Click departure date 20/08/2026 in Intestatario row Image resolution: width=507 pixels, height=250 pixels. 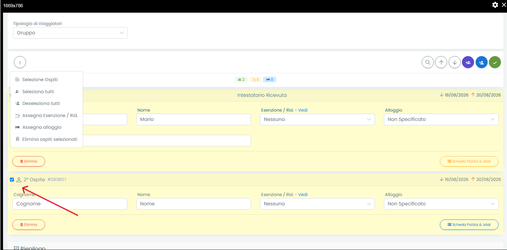489,95
